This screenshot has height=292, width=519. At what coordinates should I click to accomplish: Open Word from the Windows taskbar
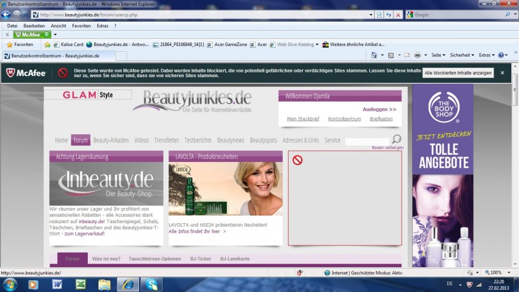point(57,284)
